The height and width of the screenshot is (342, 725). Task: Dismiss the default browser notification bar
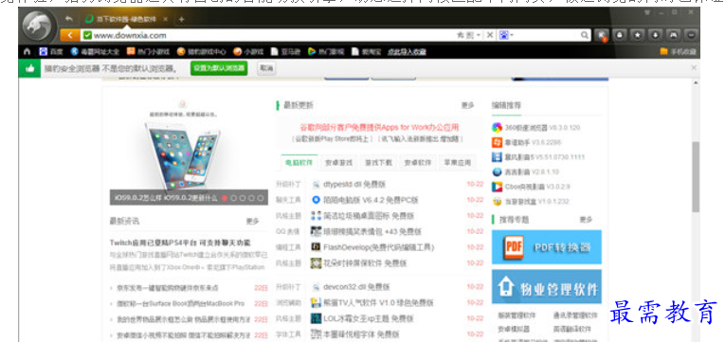pos(693,68)
